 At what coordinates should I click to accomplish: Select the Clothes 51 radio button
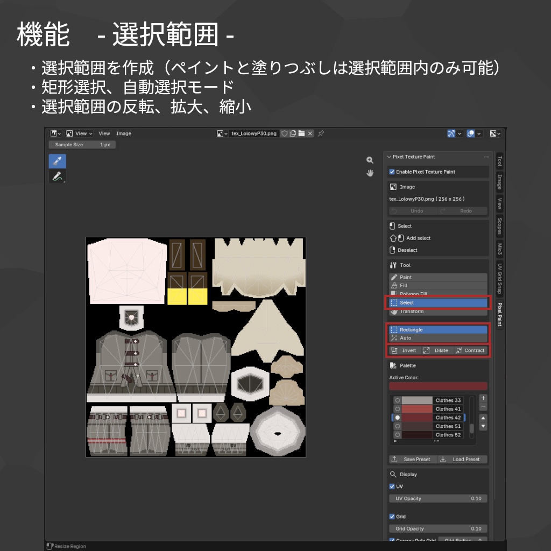click(x=398, y=426)
